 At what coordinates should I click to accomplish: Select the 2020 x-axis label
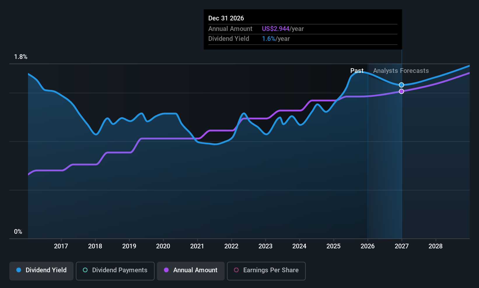click(x=163, y=246)
